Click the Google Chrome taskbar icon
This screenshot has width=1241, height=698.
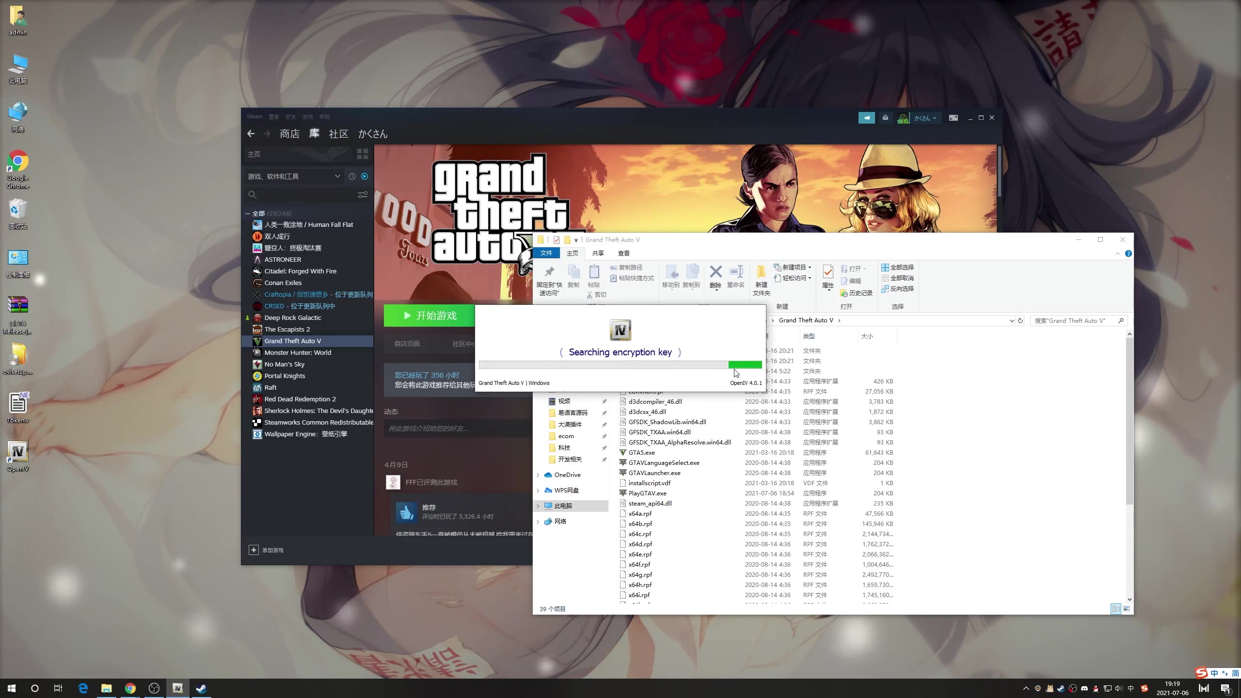pyautogui.click(x=129, y=688)
